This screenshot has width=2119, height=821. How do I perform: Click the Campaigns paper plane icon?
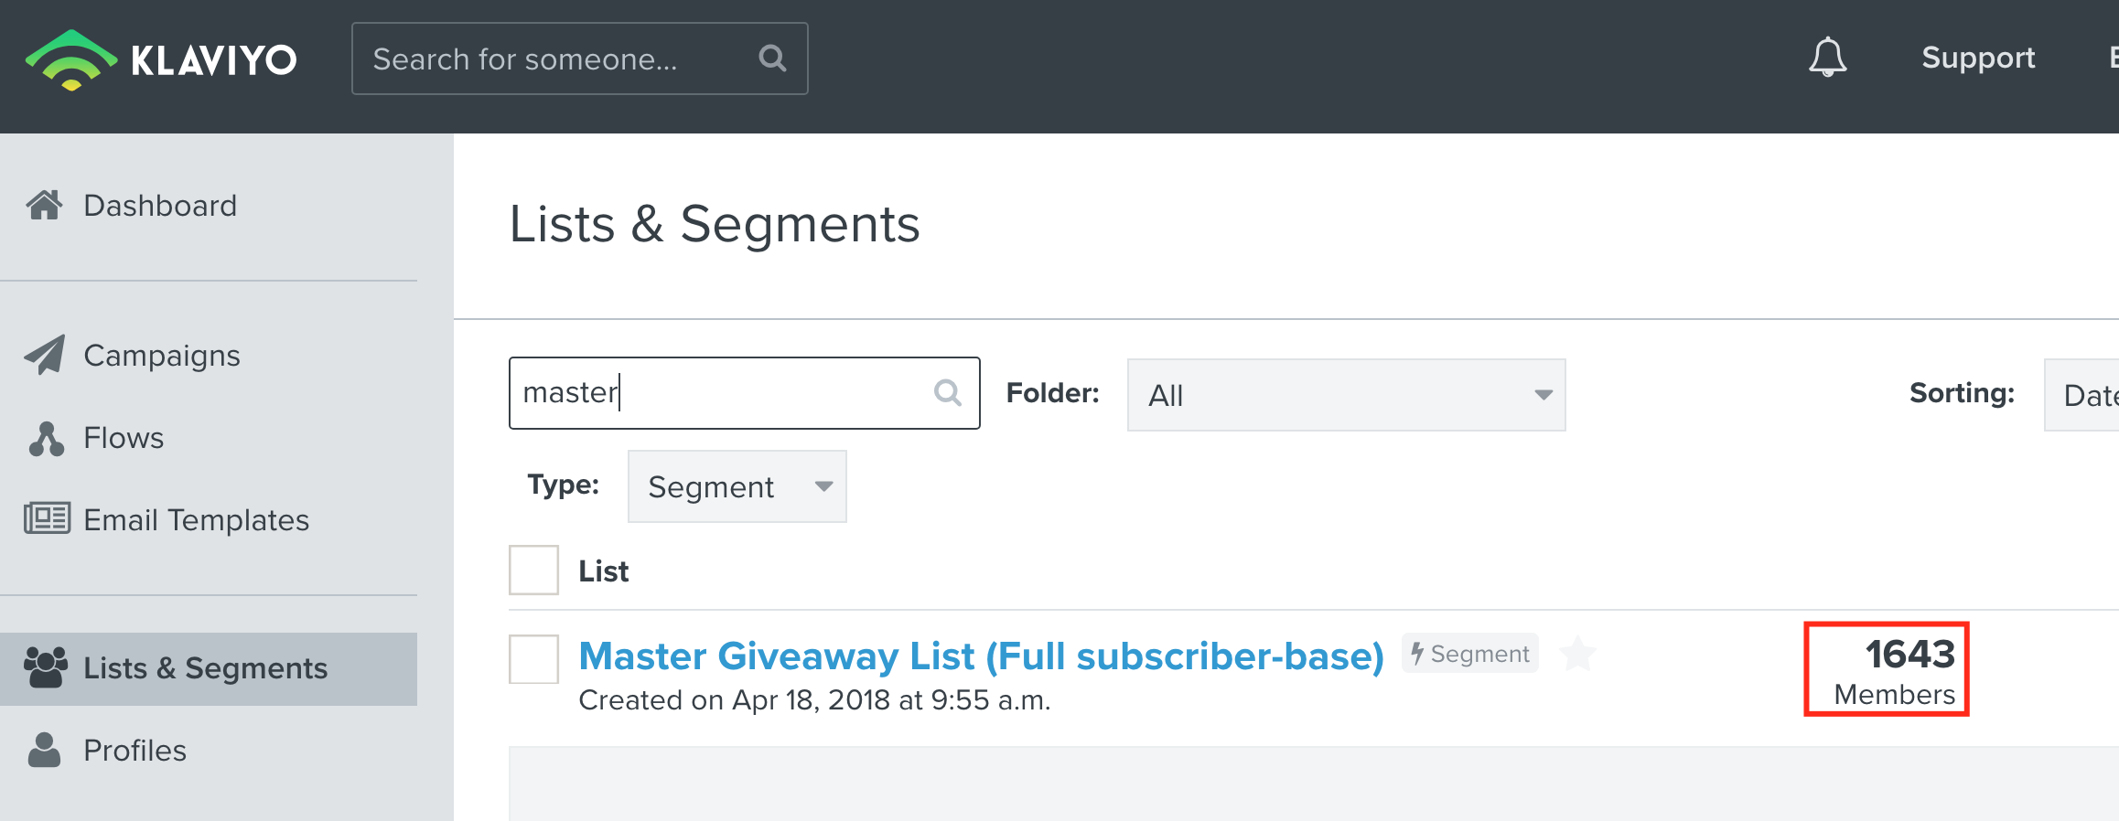tap(45, 355)
